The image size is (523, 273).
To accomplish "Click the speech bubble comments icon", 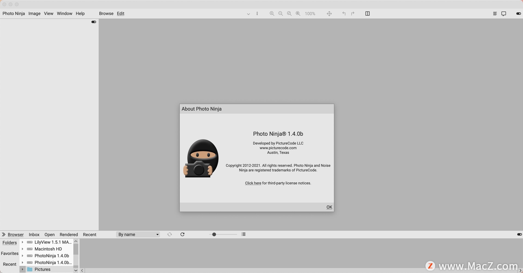I will 504,14.
